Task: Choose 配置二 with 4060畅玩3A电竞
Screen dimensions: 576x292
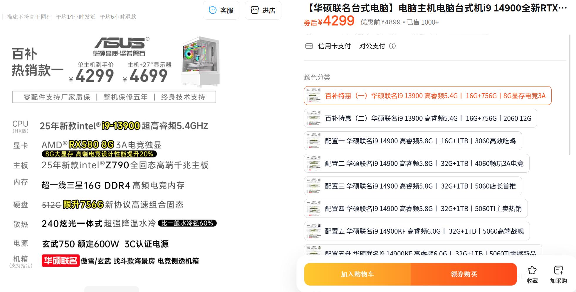Action: coord(417,164)
